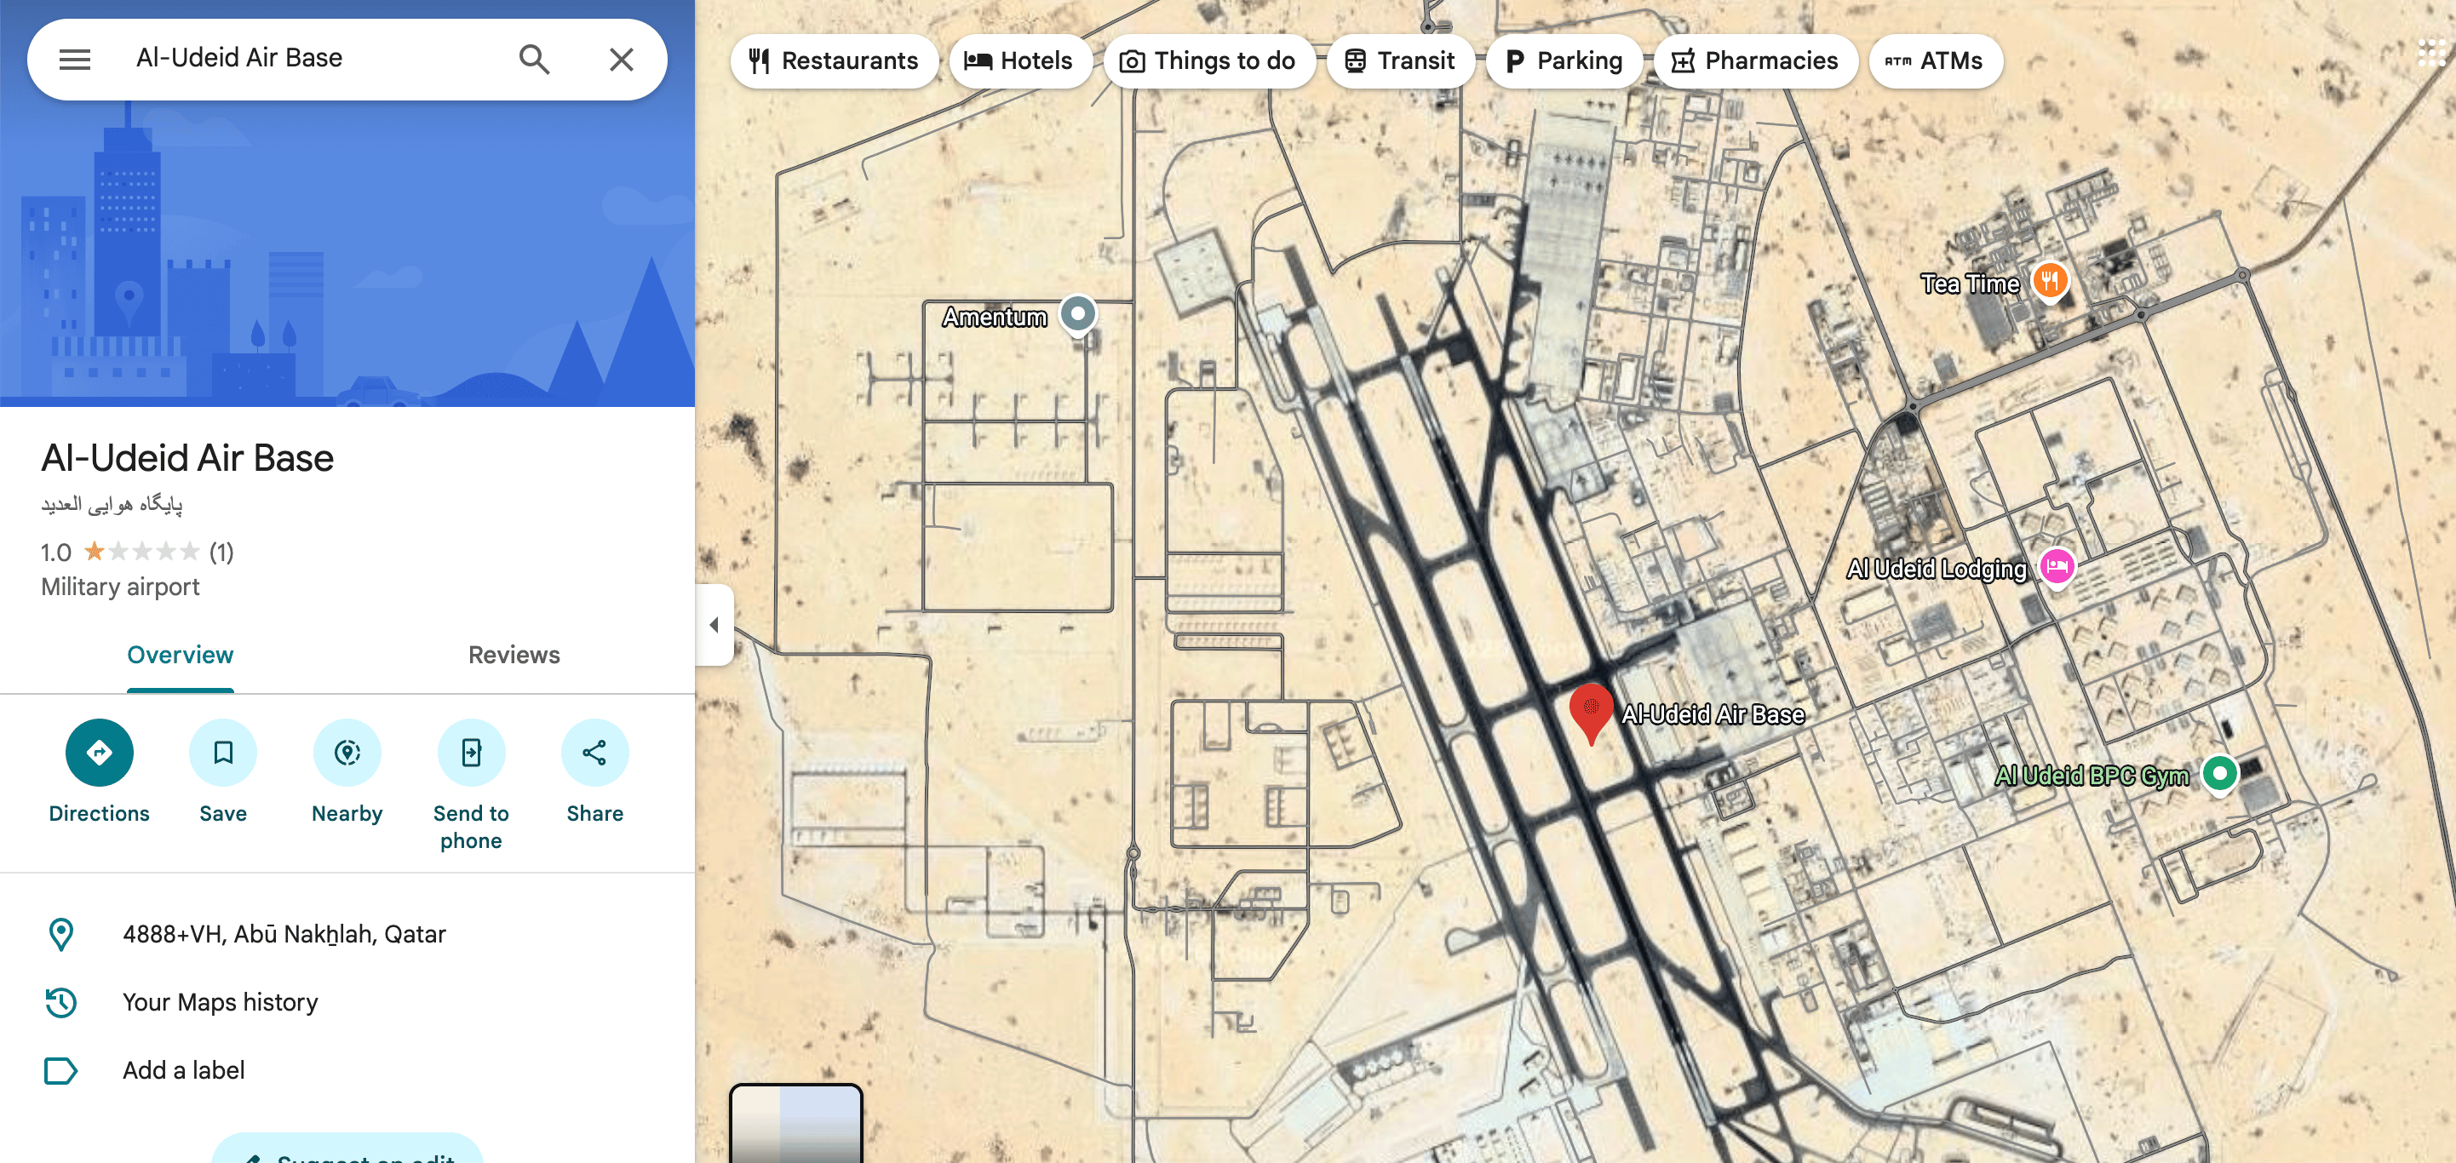Click the Directions icon button
The image size is (2456, 1163).
click(99, 752)
